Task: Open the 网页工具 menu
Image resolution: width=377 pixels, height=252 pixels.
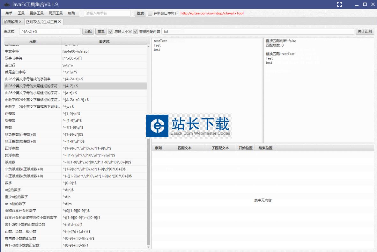Action: (55, 13)
